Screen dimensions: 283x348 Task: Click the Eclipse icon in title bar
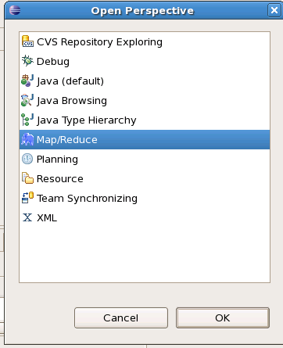[15, 10]
